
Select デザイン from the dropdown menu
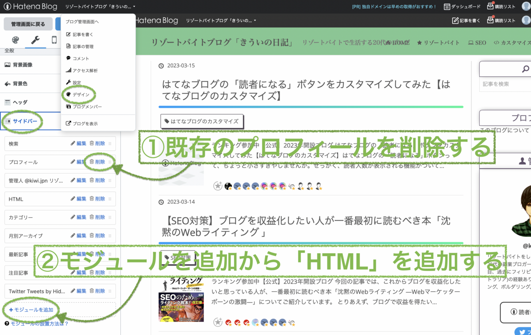(78, 95)
